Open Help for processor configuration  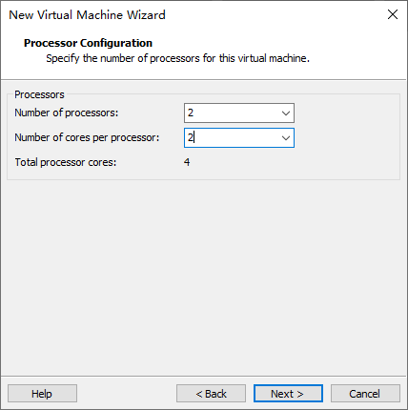[42, 394]
